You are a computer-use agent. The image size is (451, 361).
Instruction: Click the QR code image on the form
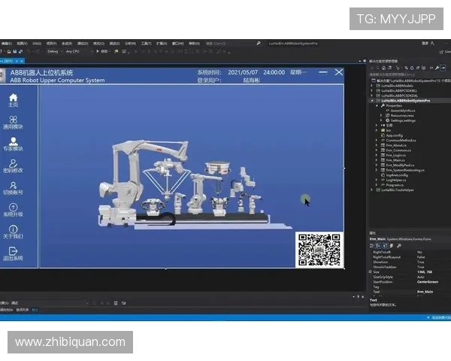[x=319, y=250]
